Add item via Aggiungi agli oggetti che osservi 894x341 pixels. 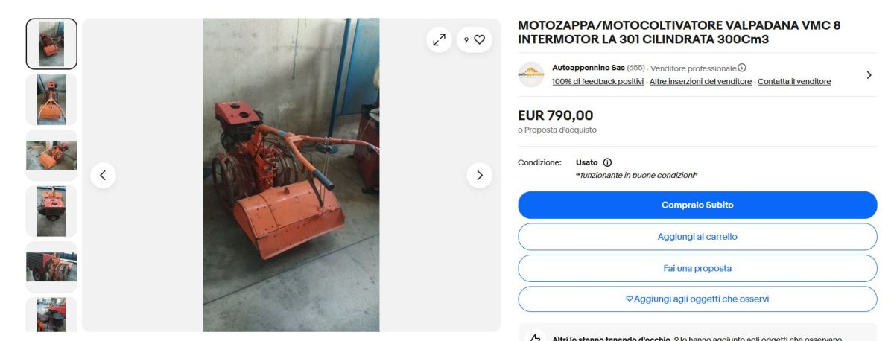pos(697,299)
